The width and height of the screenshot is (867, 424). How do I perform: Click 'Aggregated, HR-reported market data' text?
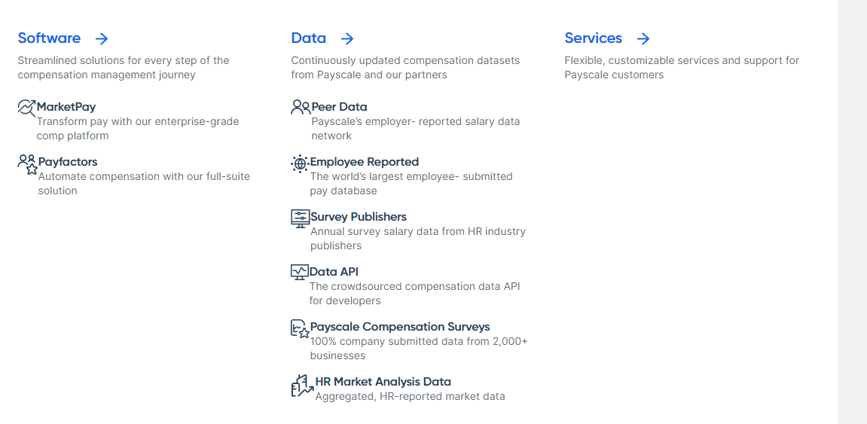click(x=411, y=396)
